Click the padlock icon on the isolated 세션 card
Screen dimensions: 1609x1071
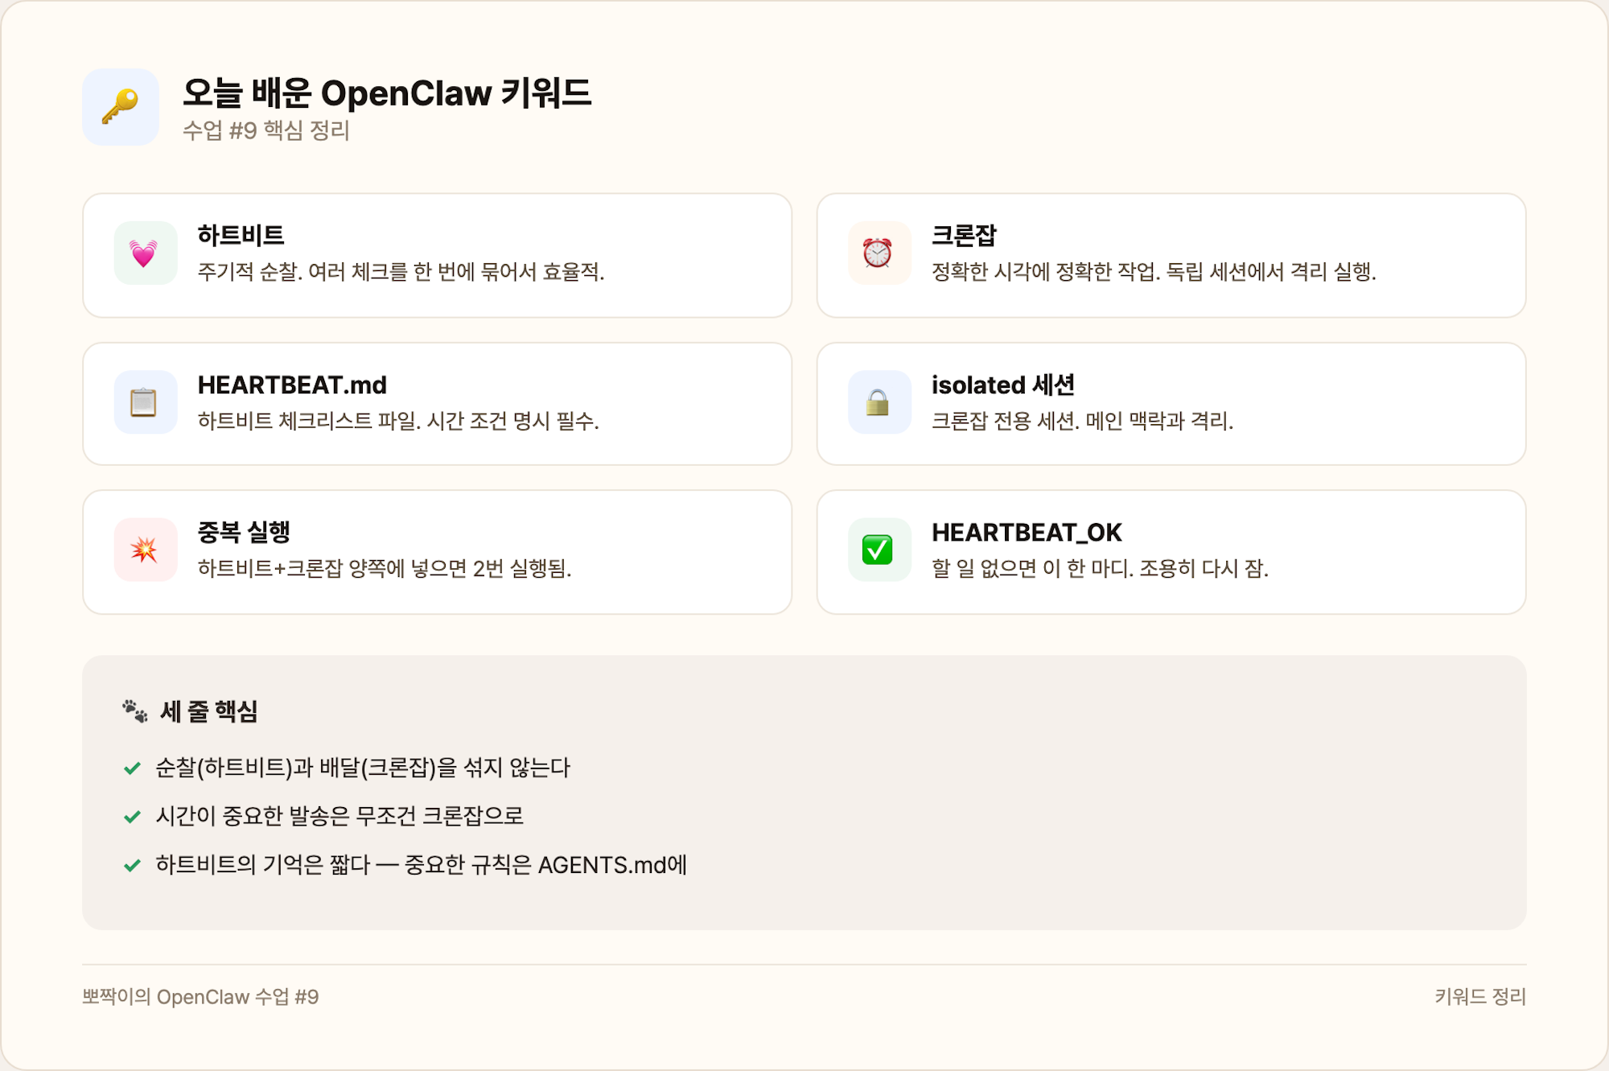[879, 402]
